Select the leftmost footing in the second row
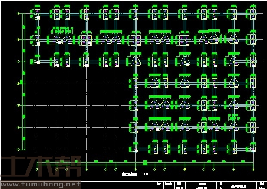 [37, 40]
